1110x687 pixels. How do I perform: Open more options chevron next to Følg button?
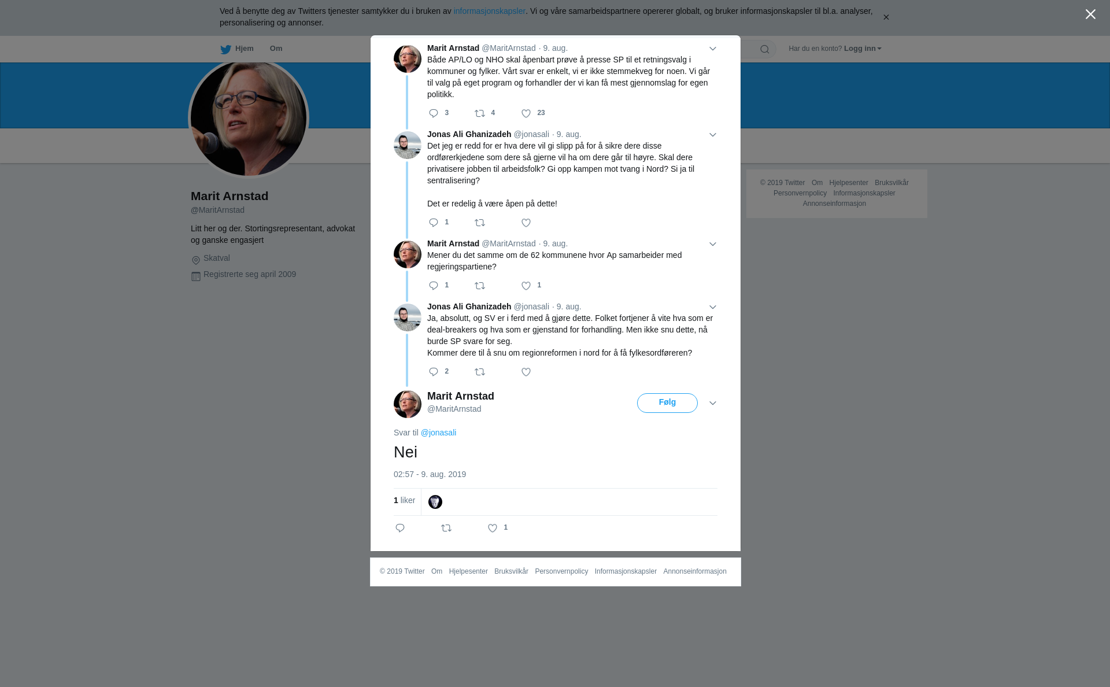pos(713,403)
